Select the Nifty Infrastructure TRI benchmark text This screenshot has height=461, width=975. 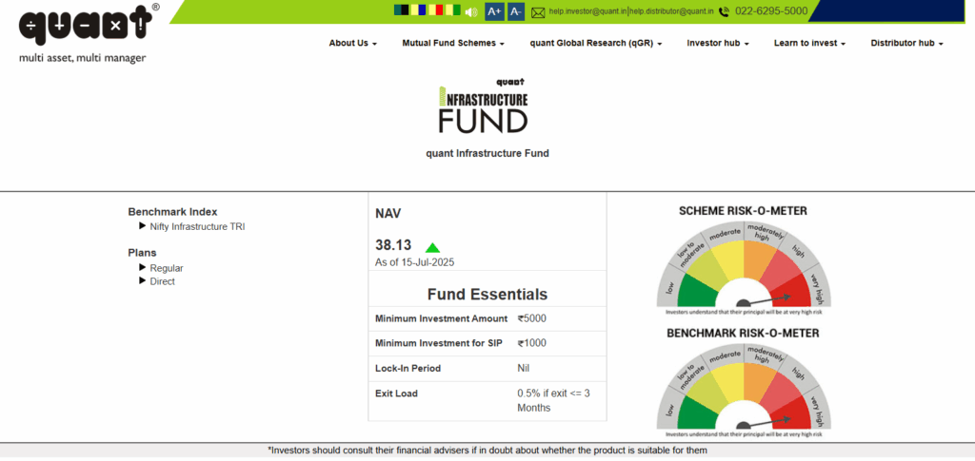[197, 227]
